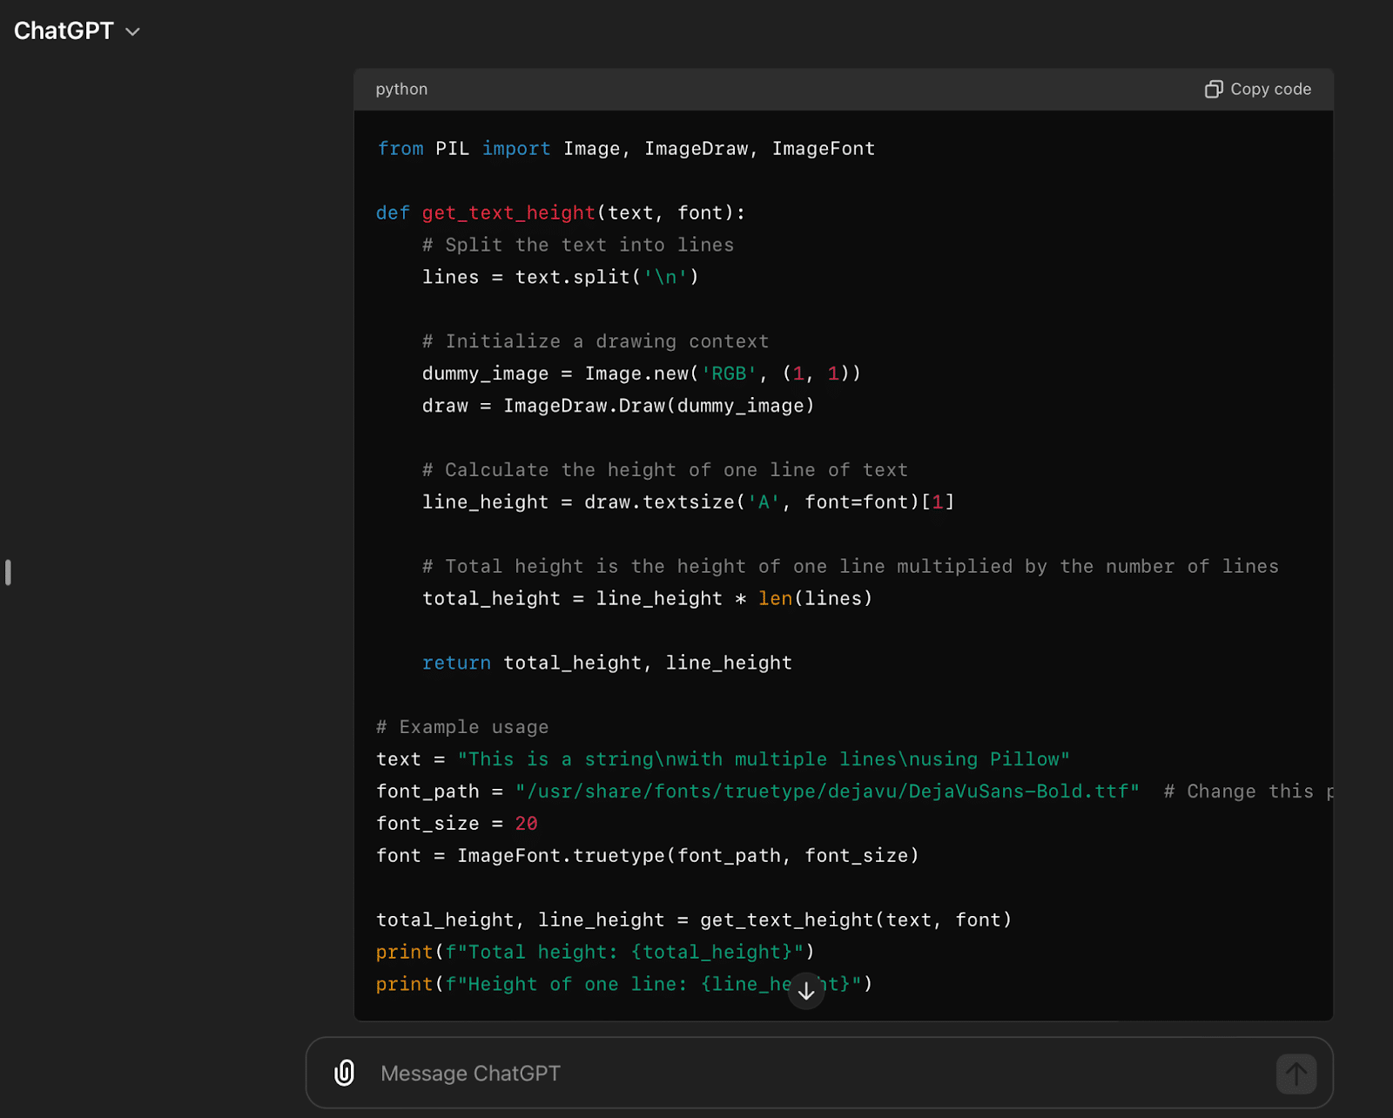The image size is (1393, 1118).
Task: Click the scroll-to-bottom arrow button
Action: pyautogui.click(x=806, y=991)
